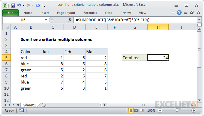Click the macro recording icon in status bar
This screenshot has height=116, width=204.
21,110
